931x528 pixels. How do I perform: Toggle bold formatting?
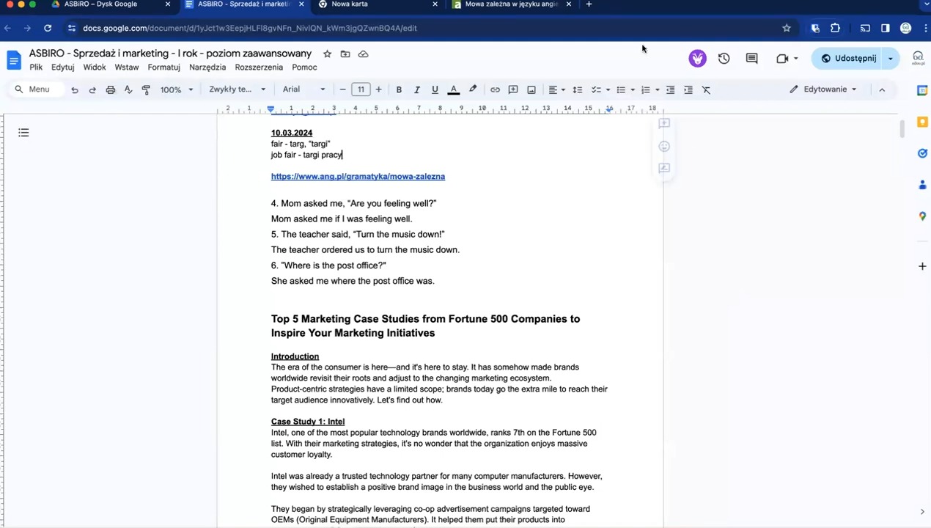[399, 89]
